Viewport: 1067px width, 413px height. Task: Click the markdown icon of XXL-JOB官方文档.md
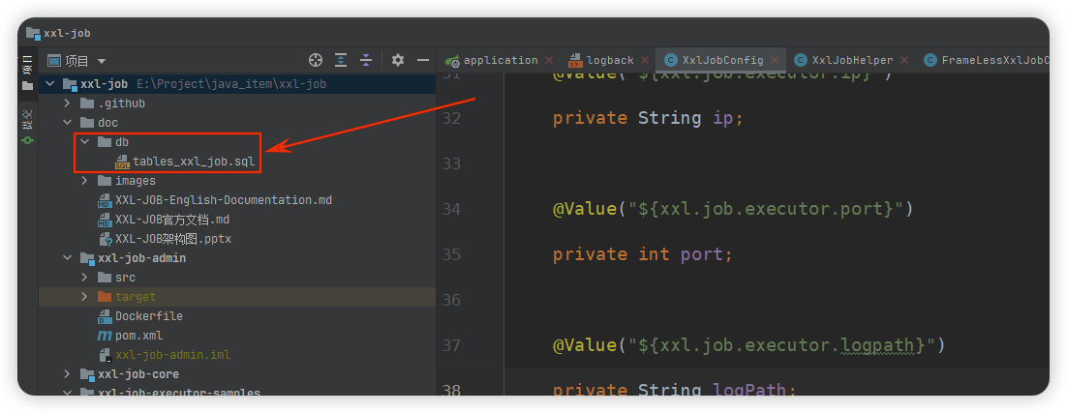[x=105, y=220]
